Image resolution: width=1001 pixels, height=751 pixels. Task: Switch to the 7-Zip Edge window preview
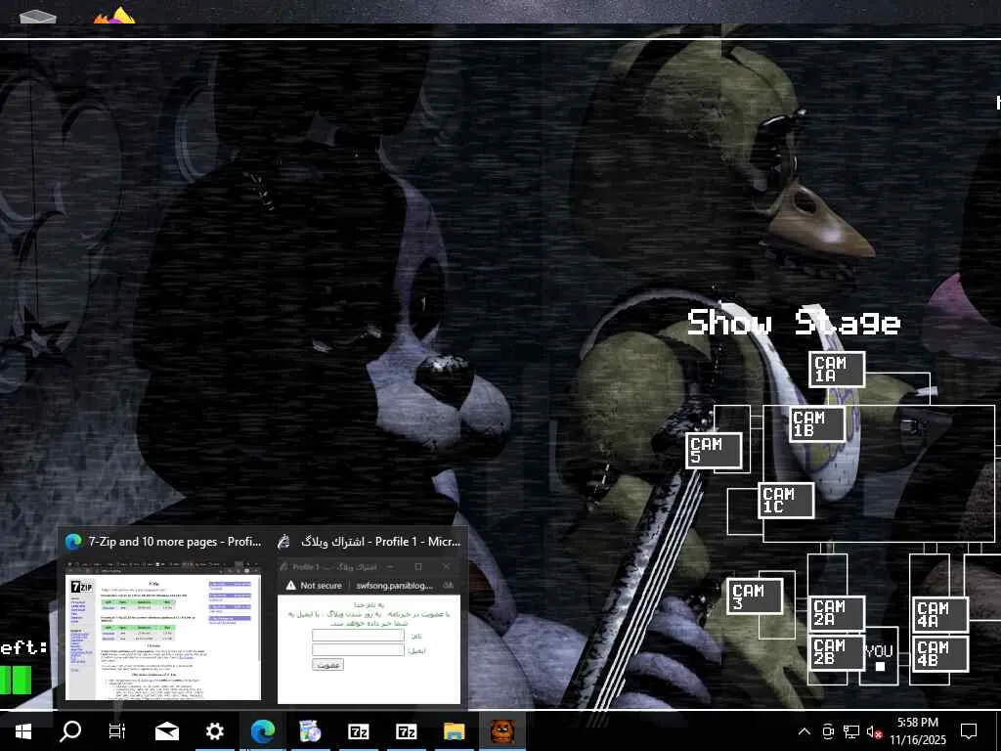click(x=163, y=618)
